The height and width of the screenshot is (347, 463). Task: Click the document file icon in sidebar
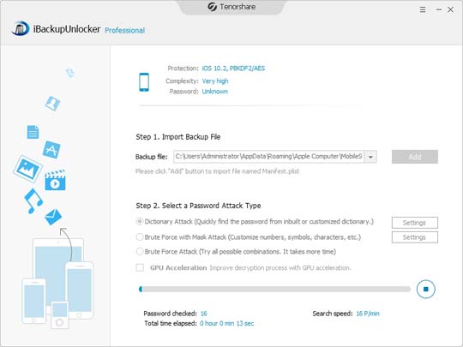coord(33,132)
